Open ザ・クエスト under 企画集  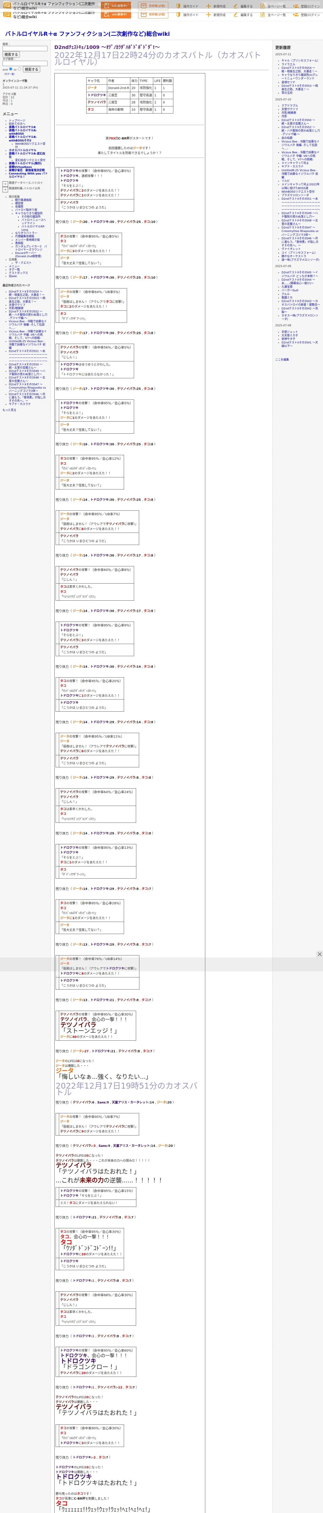tap(23, 263)
